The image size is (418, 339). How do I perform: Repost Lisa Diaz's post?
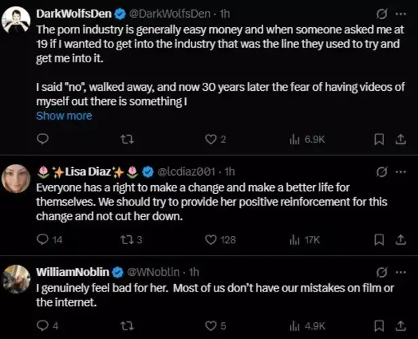(x=126, y=239)
